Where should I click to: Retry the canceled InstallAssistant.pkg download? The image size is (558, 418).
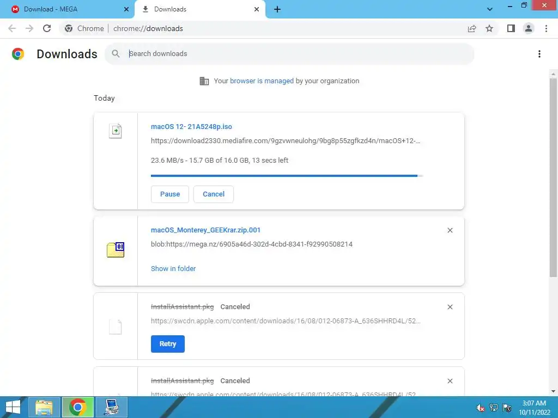pyautogui.click(x=168, y=344)
